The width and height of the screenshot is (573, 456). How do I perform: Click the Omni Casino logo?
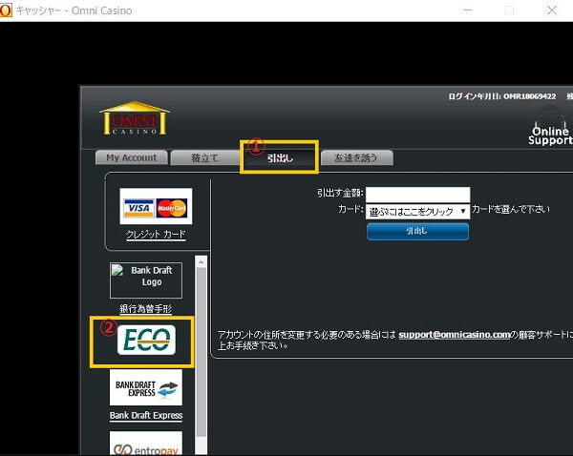point(134,122)
